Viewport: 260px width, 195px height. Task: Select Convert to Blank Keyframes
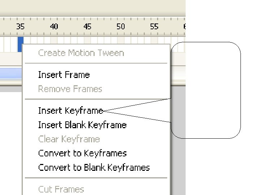[94, 168]
